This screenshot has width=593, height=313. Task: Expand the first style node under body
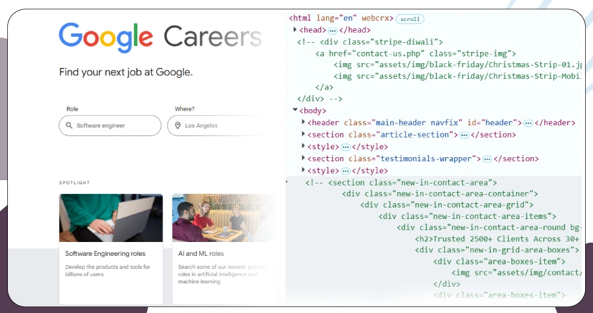(x=303, y=147)
